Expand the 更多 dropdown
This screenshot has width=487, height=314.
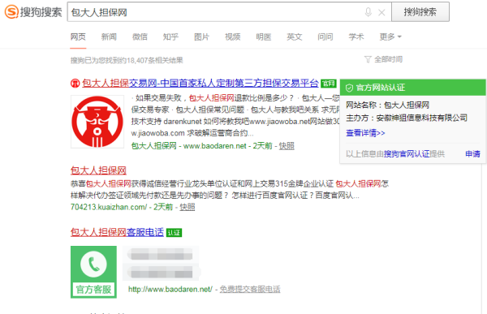coord(390,37)
